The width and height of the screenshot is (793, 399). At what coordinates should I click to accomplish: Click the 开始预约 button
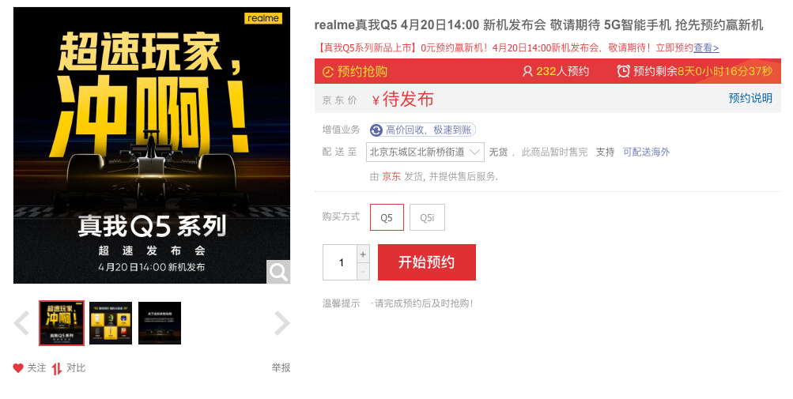(427, 262)
